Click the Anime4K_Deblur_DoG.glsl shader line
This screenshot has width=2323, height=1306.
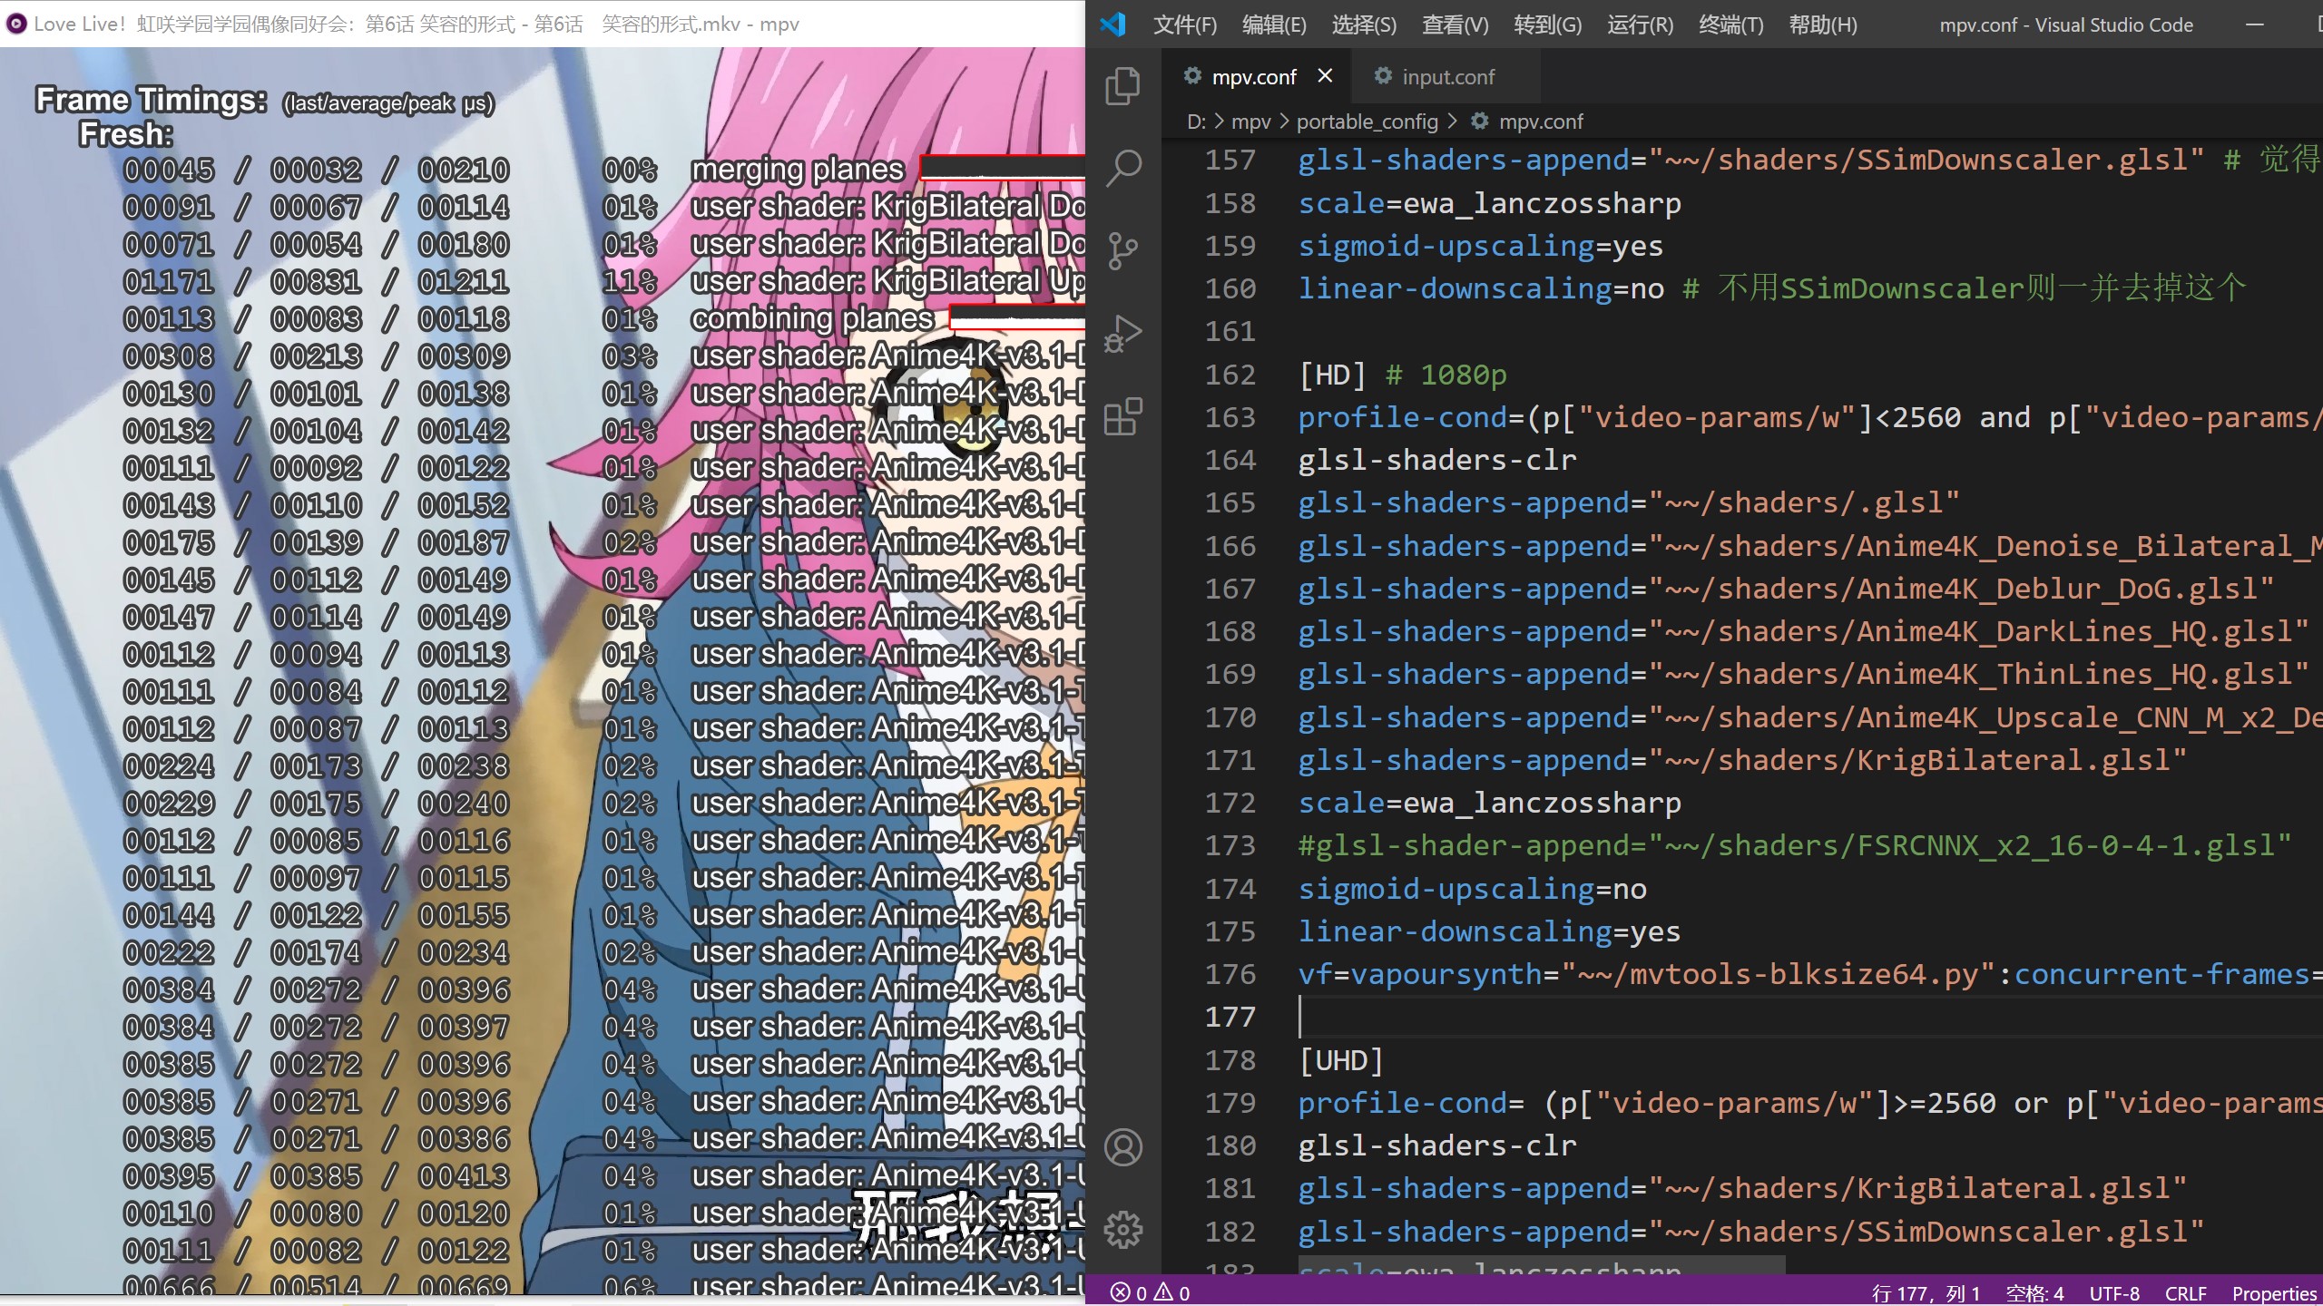pos(1786,589)
